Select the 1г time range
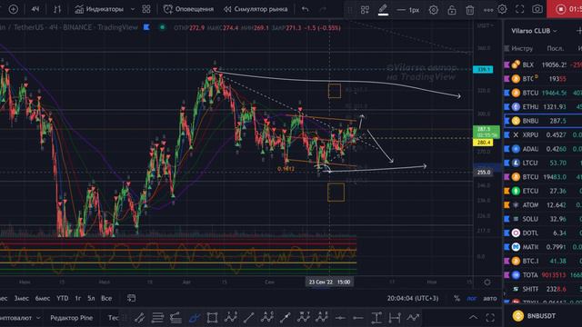 tap(78, 298)
